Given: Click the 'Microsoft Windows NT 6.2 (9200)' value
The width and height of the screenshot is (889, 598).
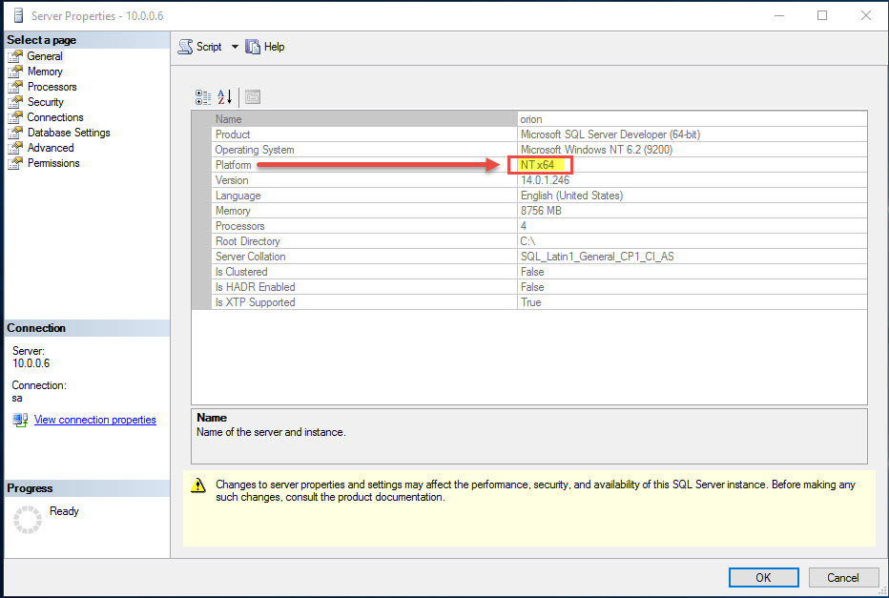Looking at the screenshot, I should [x=596, y=150].
